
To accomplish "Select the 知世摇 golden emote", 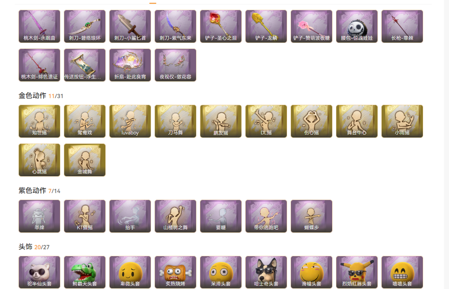I will [x=39, y=121].
